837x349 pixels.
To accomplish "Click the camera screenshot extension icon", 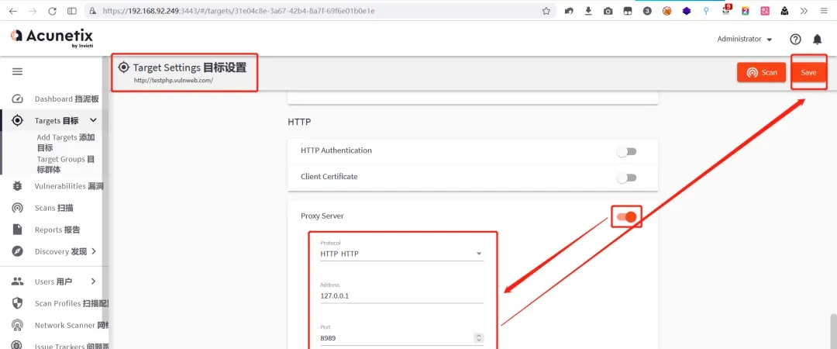I will pyautogui.click(x=608, y=11).
